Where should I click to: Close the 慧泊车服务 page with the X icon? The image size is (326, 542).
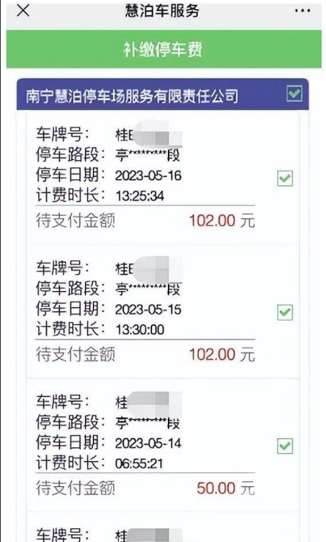[23, 11]
